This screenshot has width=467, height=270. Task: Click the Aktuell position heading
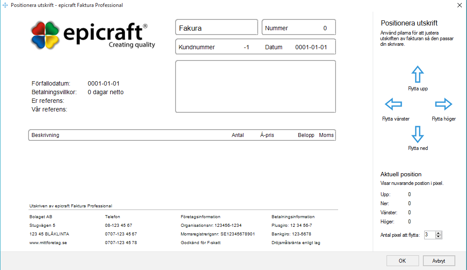[401, 174]
